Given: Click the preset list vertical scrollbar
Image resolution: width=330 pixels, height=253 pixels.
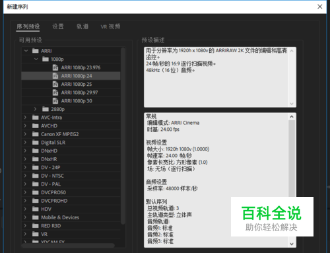Looking at the screenshot, I should [x=123, y=136].
